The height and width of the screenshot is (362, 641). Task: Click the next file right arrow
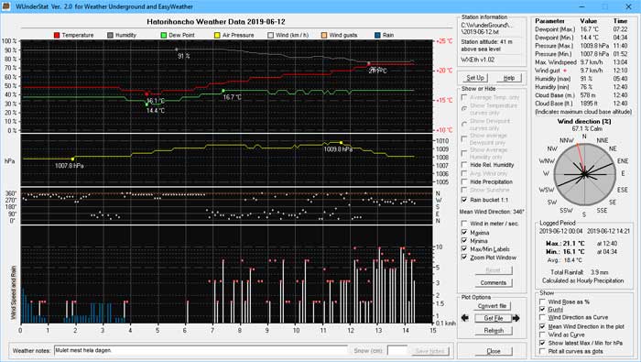[x=516, y=318]
